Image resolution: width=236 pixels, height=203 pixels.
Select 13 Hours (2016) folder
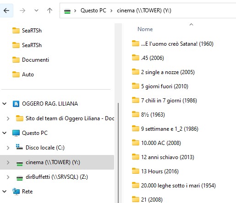click(x=155, y=171)
